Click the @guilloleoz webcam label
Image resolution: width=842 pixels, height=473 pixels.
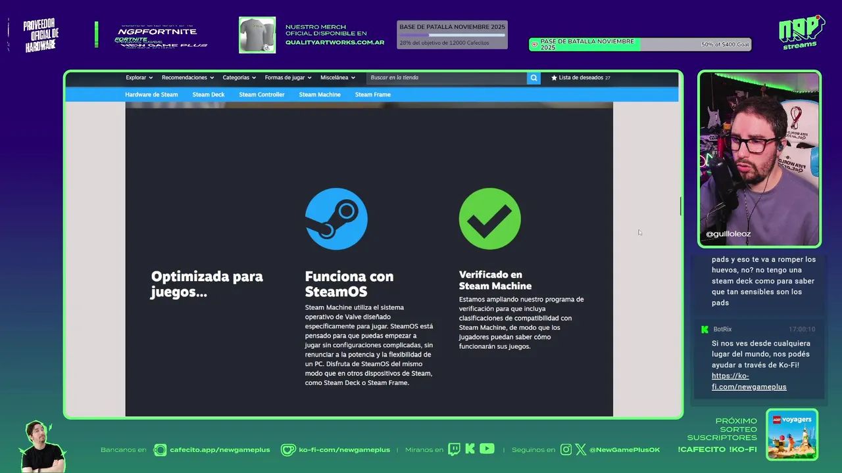728,234
